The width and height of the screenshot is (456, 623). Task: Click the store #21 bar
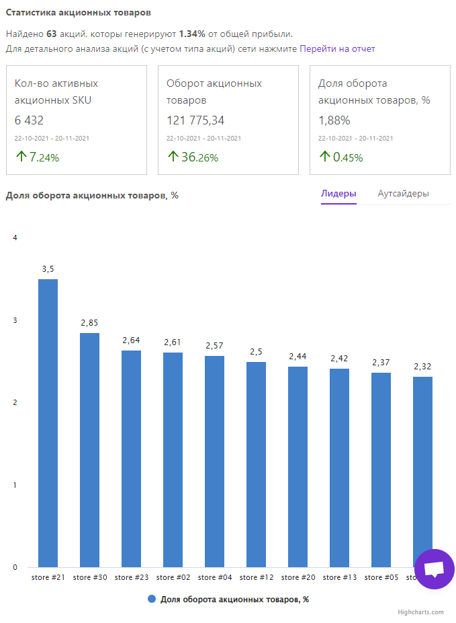(48, 423)
